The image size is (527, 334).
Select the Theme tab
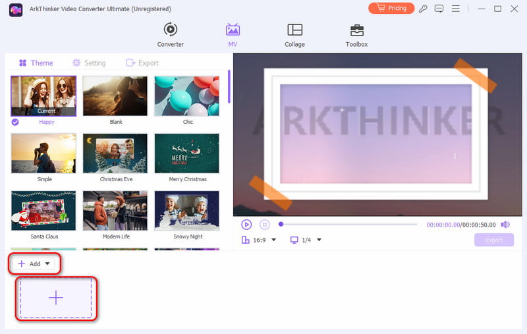tap(36, 63)
